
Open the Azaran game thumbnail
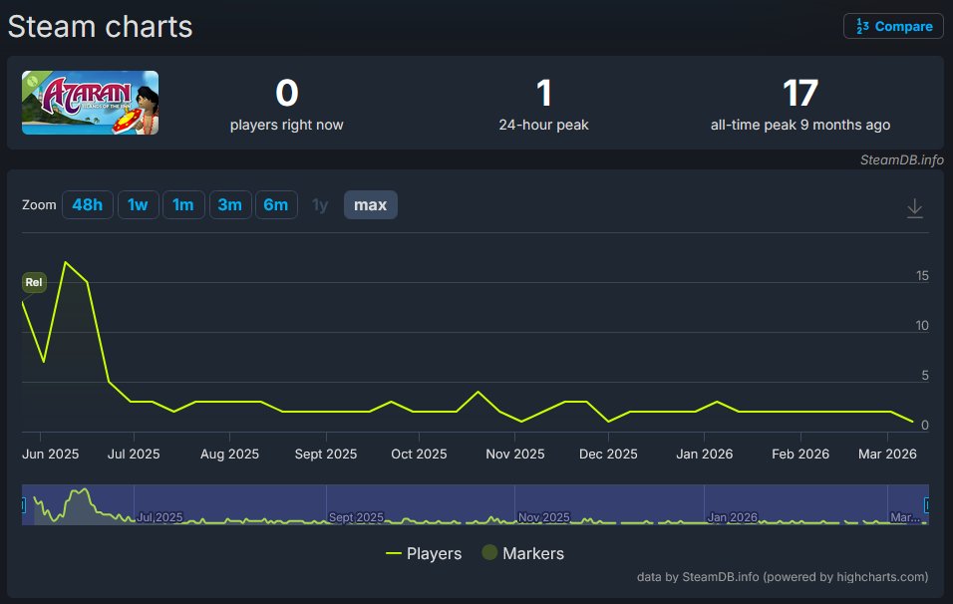(90, 103)
